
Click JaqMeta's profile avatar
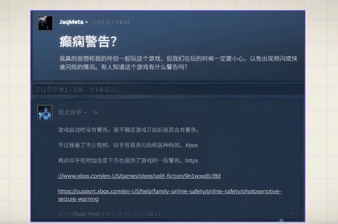coord(45,23)
